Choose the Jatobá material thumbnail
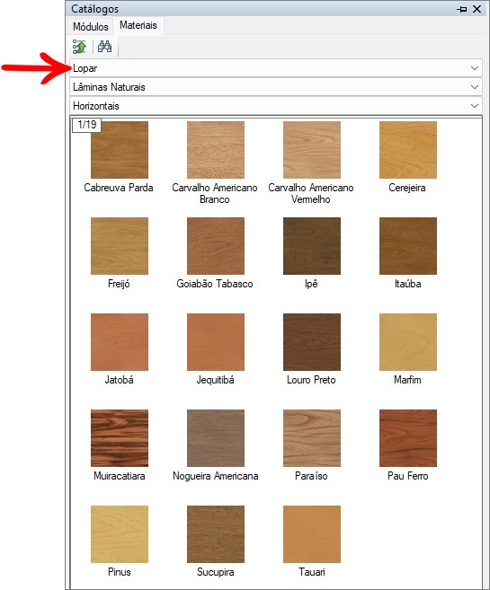This screenshot has width=490, height=590. pos(120,342)
